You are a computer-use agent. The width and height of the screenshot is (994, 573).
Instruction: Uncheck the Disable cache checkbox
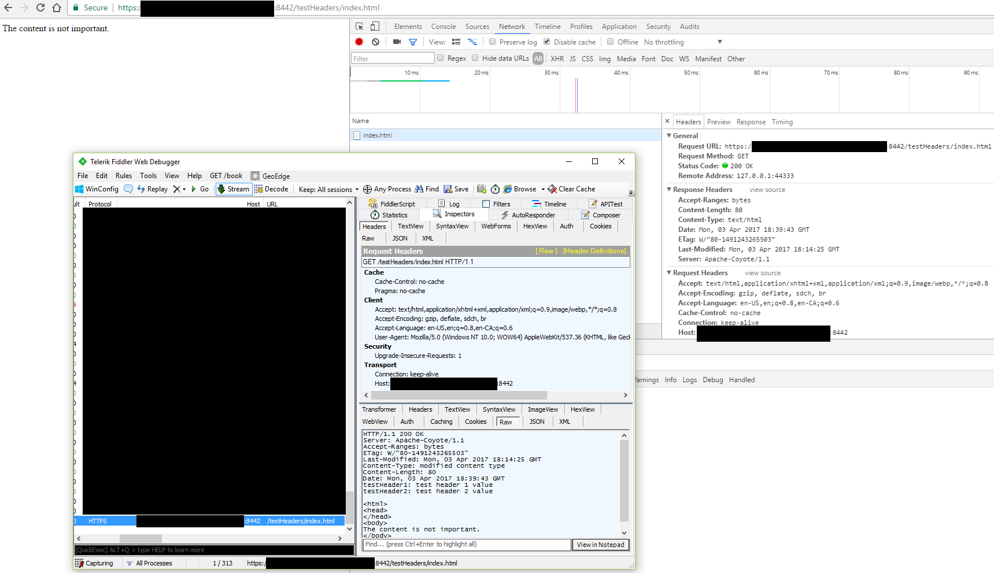(546, 42)
